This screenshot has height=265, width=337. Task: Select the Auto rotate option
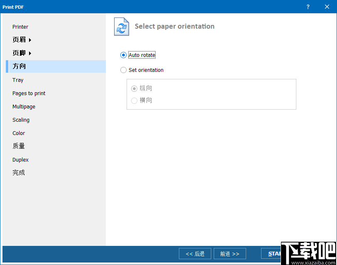coord(123,55)
